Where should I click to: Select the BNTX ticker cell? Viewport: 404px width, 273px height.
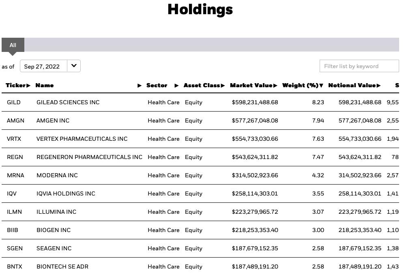coord(15,267)
